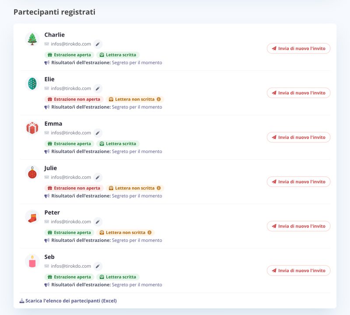The width and height of the screenshot is (350, 315).
Task: Edit Seb's email using the pencil icon
Action: (x=98, y=266)
